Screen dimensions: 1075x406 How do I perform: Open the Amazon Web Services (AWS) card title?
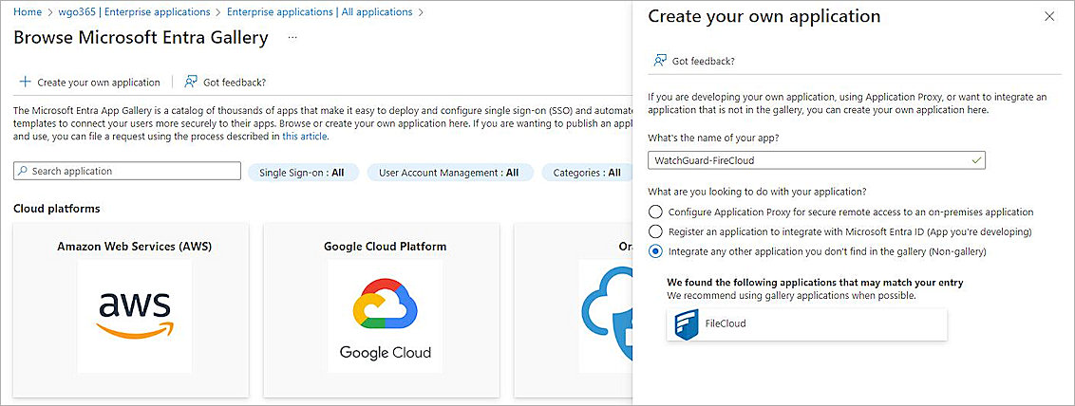tap(135, 247)
